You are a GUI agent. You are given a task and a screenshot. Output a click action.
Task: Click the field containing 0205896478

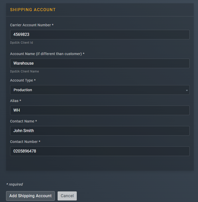pyautogui.click(x=100, y=151)
